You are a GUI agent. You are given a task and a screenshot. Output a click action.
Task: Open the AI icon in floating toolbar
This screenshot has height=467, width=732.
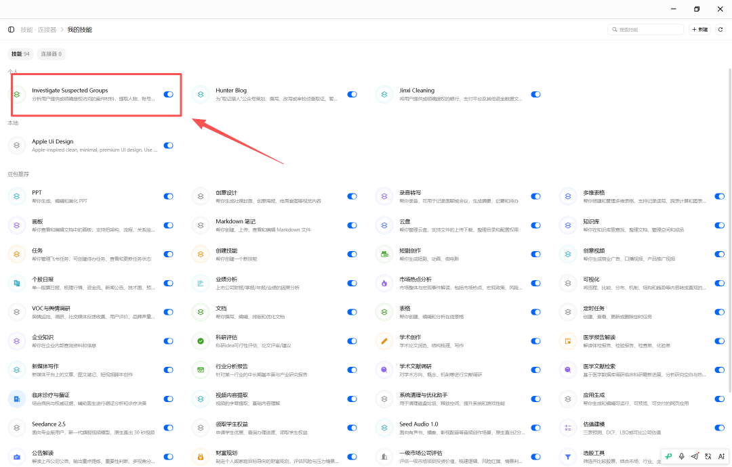(721, 456)
